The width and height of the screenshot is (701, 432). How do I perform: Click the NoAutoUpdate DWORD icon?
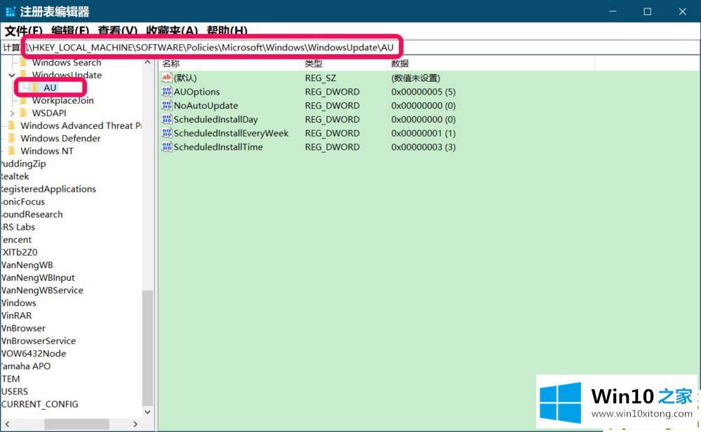tap(166, 106)
